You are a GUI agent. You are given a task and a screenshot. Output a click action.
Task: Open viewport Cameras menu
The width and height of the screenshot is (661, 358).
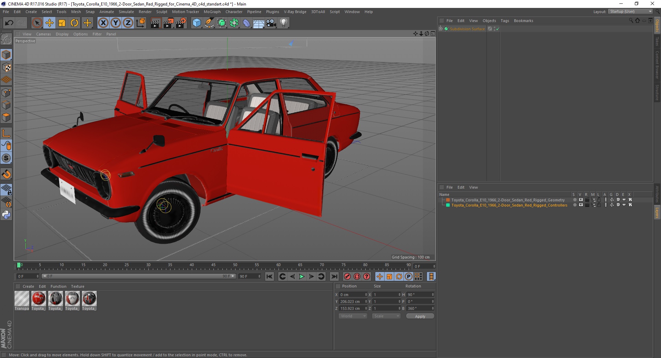click(x=43, y=34)
